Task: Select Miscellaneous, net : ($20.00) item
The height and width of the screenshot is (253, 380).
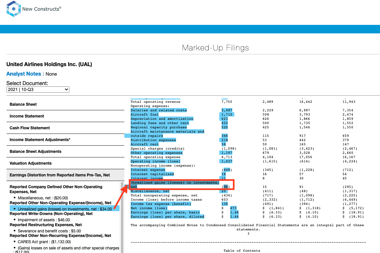Action: tap(43, 198)
